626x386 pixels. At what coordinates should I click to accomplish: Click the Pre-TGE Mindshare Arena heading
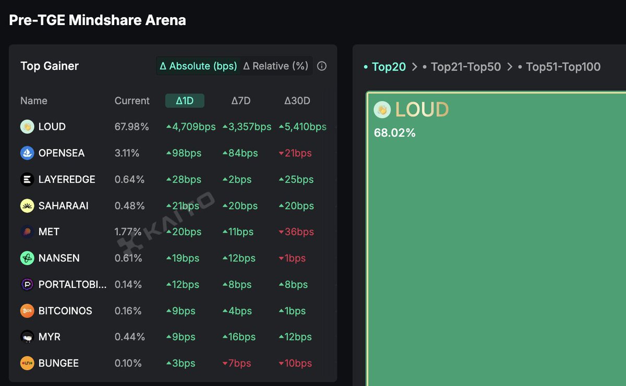tap(98, 20)
